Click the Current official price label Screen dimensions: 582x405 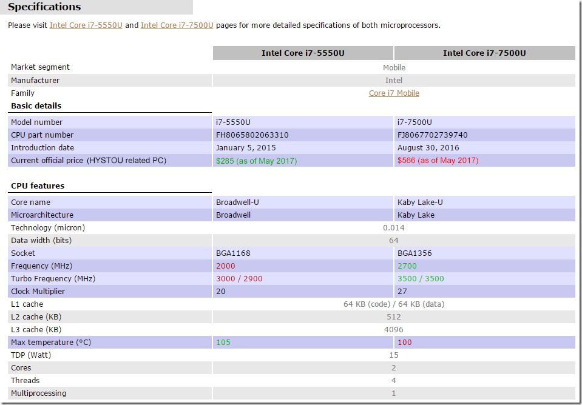tap(89, 160)
